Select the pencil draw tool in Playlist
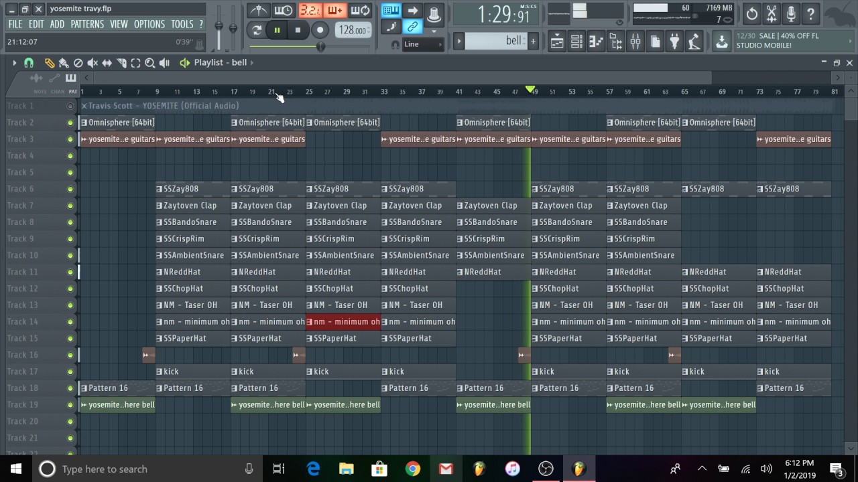This screenshot has width=858, height=482. point(50,62)
